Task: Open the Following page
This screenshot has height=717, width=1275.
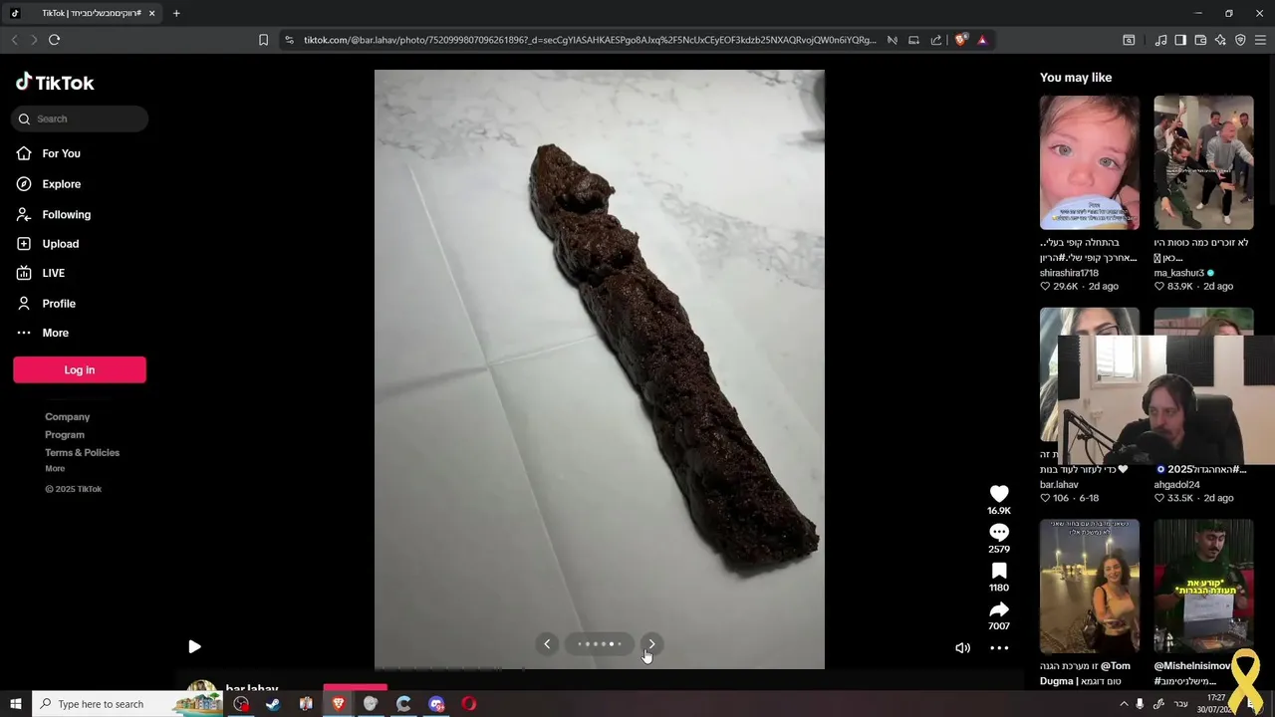Action: pos(66,214)
